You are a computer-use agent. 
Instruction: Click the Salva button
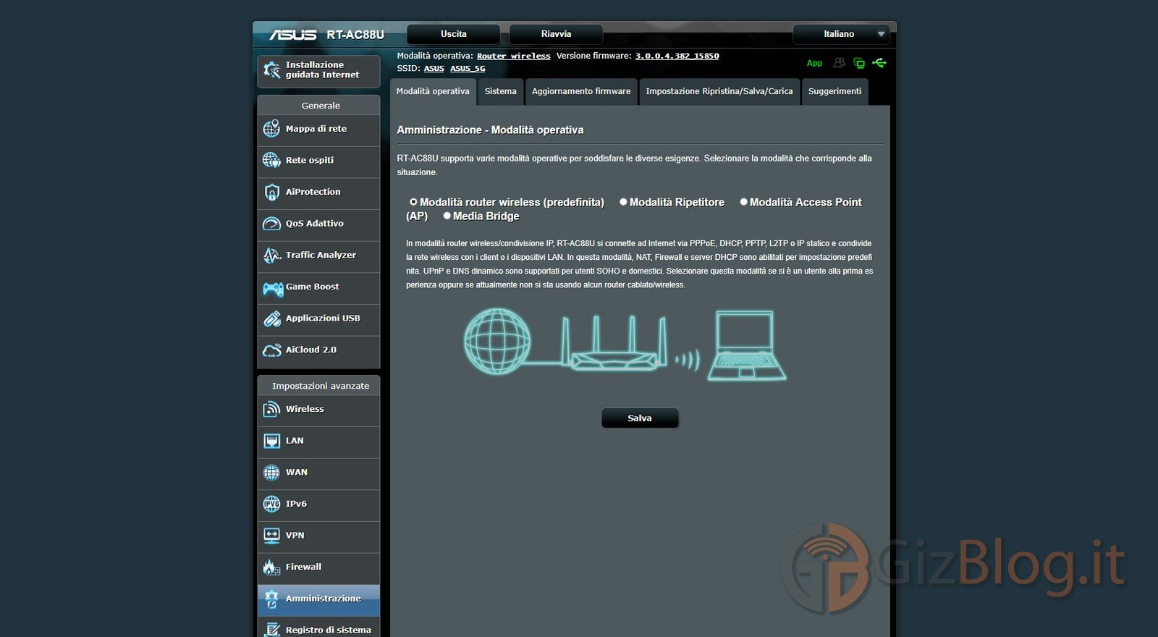pos(640,418)
